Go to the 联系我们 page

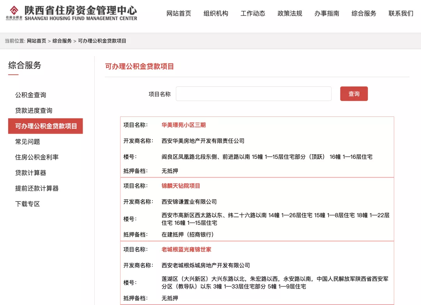pyautogui.click(x=401, y=14)
